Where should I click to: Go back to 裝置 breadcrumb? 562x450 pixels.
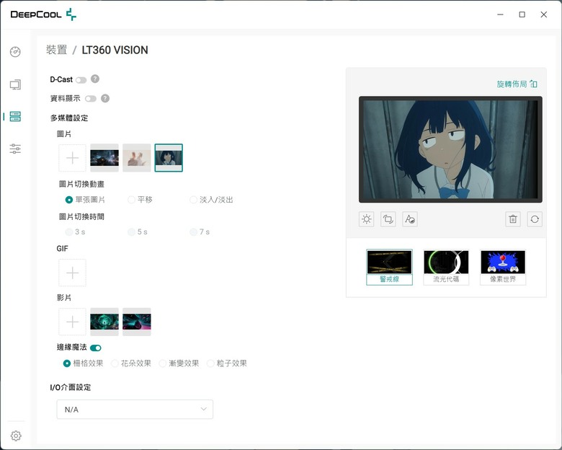click(x=57, y=50)
